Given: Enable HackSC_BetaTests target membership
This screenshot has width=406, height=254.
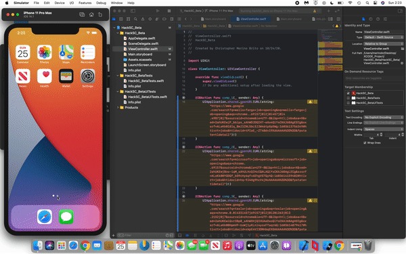Looking at the screenshot, I should click(x=348, y=98).
